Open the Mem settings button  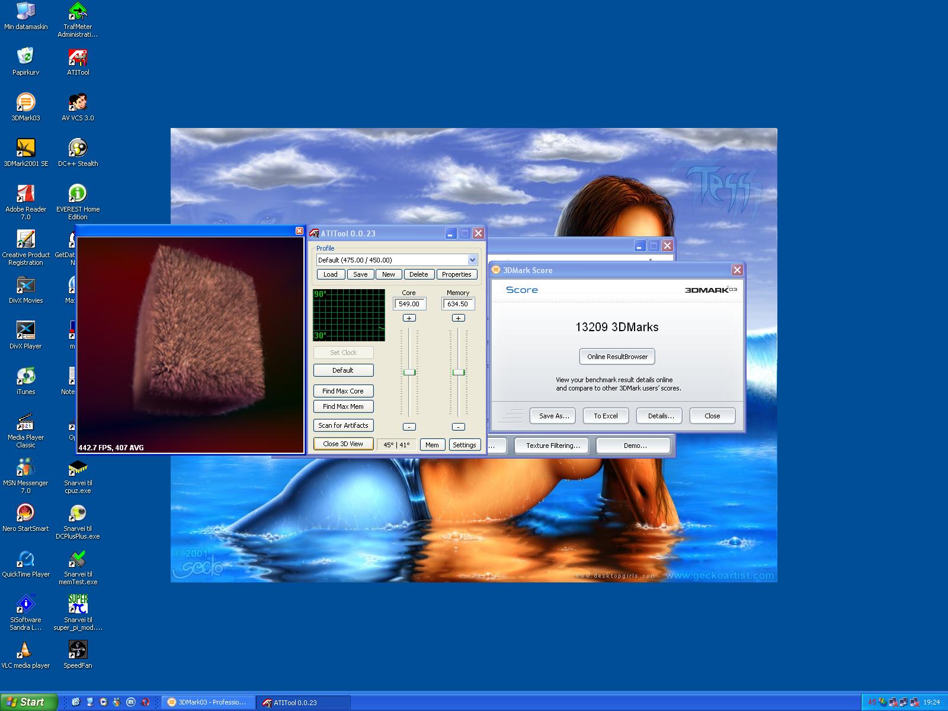tap(432, 445)
